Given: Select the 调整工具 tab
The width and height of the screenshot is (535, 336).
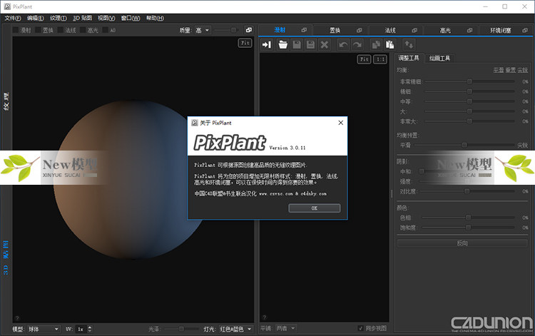Looking at the screenshot, I should coord(409,58).
